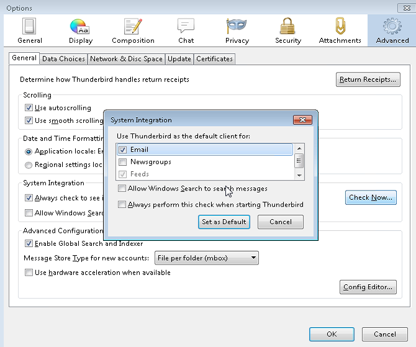Check Allow Windows Search to search messages in dialog
416x347 pixels.
[x=122, y=188]
